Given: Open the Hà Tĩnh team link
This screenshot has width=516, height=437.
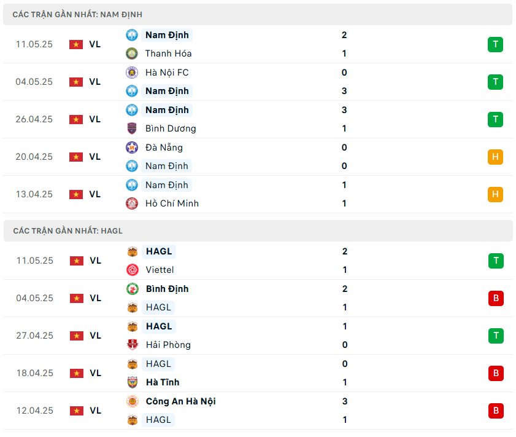Looking at the screenshot, I should [x=163, y=382].
